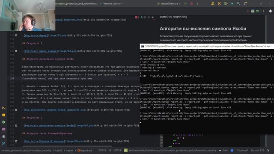Place the caret on editor line 203
Image resolution: width=274 pixels, height=154 pixels.
(58, 78)
